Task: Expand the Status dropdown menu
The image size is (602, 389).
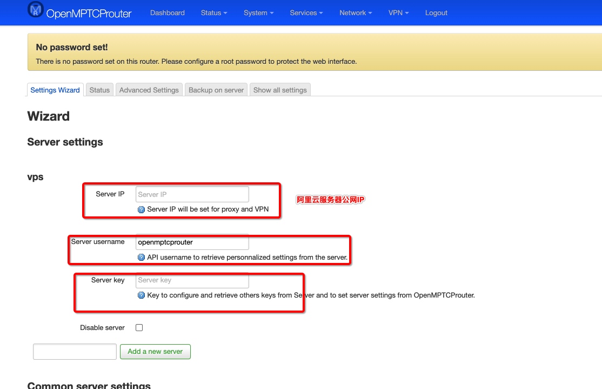Action: point(214,12)
